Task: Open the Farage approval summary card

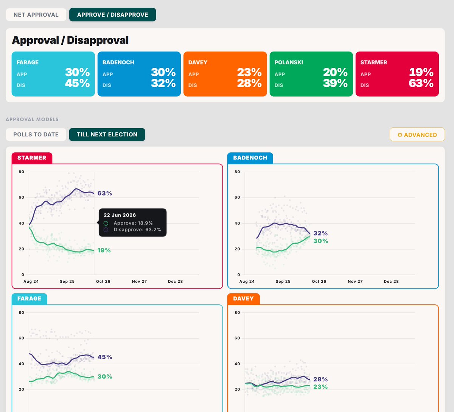Action: (x=53, y=74)
